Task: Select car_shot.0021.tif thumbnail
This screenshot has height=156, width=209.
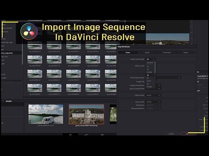Action: click(x=35, y=74)
